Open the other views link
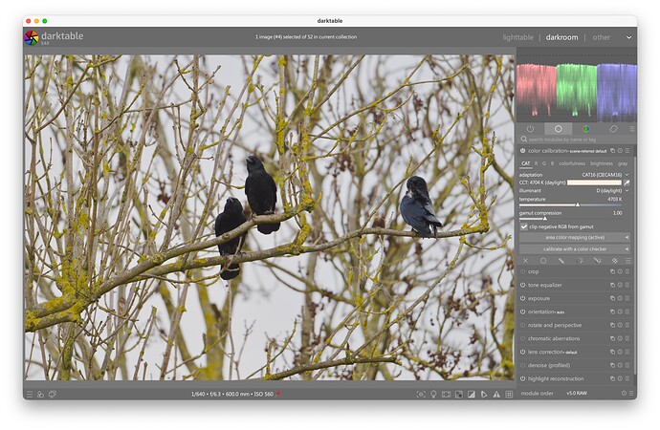 pos(601,37)
